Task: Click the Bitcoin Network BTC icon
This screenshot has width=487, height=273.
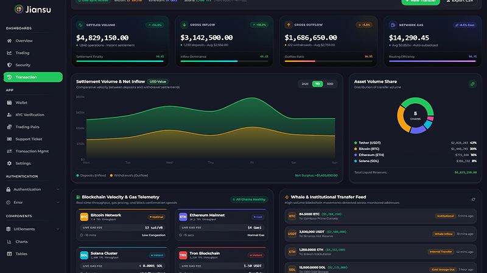Action: [x=84, y=217]
